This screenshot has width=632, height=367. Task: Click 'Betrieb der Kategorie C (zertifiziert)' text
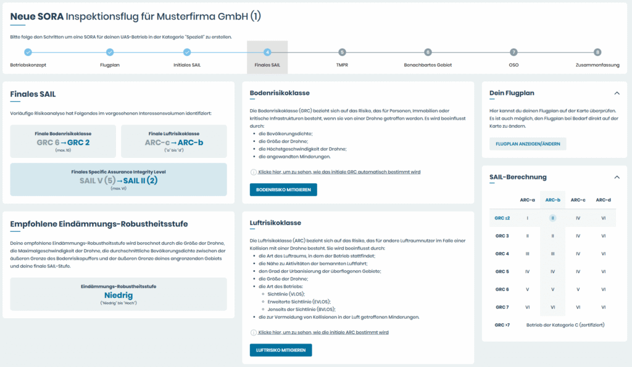[x=565, y=324]
